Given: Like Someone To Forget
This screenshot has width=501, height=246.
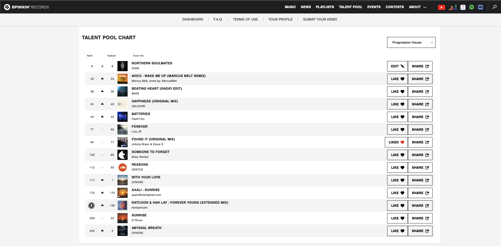Looking at the screenshot, I should click(x=398, y=155).
